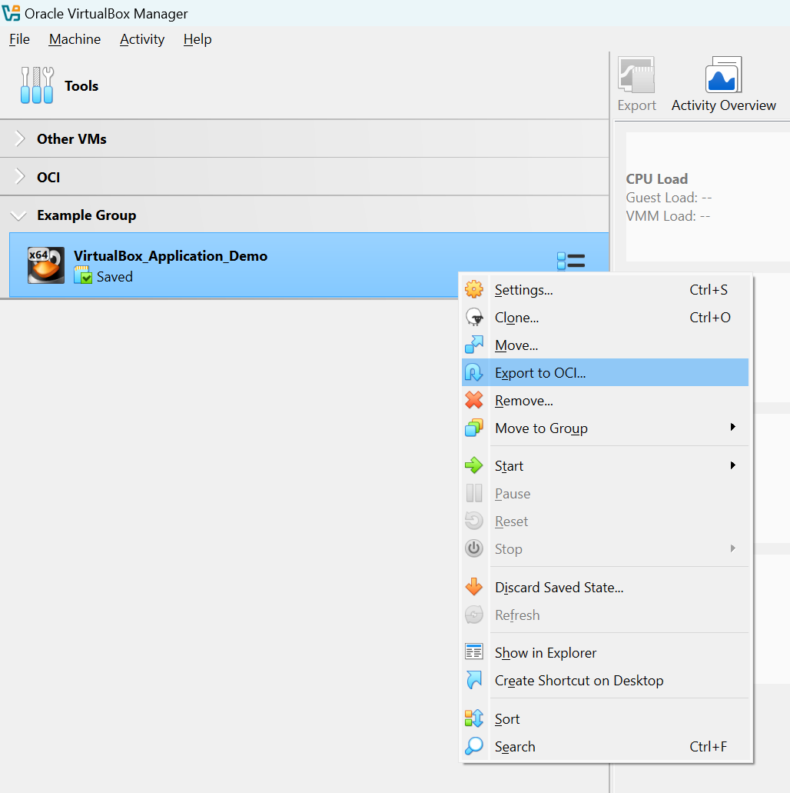790x793 pixels.
Task: Click the Ctrl+F shortcut text
Action: tap(708, 747)
